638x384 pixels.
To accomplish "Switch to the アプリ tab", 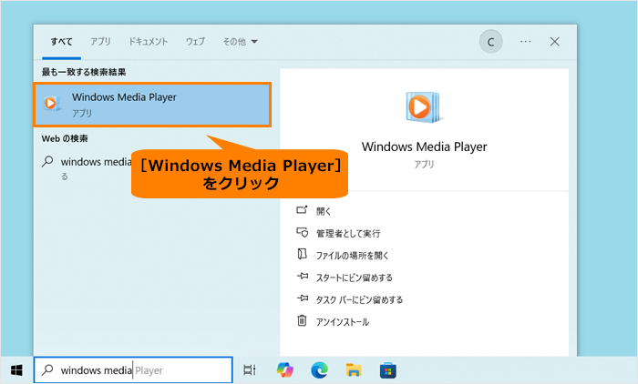I will pos(100,42).
